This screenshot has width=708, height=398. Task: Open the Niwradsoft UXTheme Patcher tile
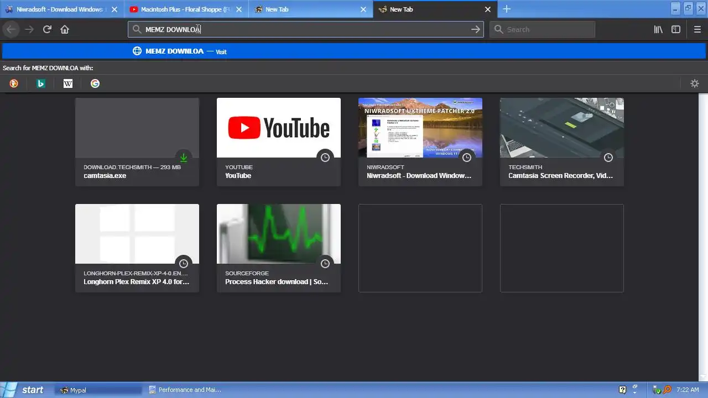(420, 142)
